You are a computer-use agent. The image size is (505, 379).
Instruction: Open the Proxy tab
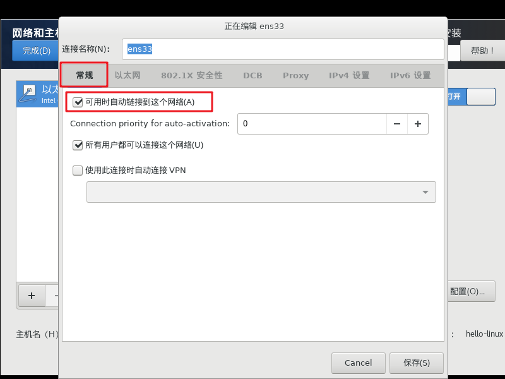pyautogui.click(x=295, y=75)
